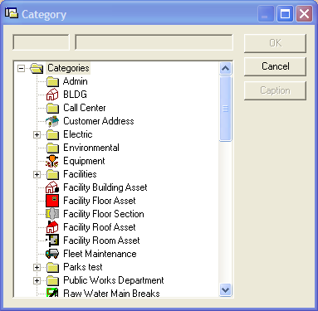The image size is (318, 311).
Task: Click the Electric folder icon
Action: coord(52,134)
